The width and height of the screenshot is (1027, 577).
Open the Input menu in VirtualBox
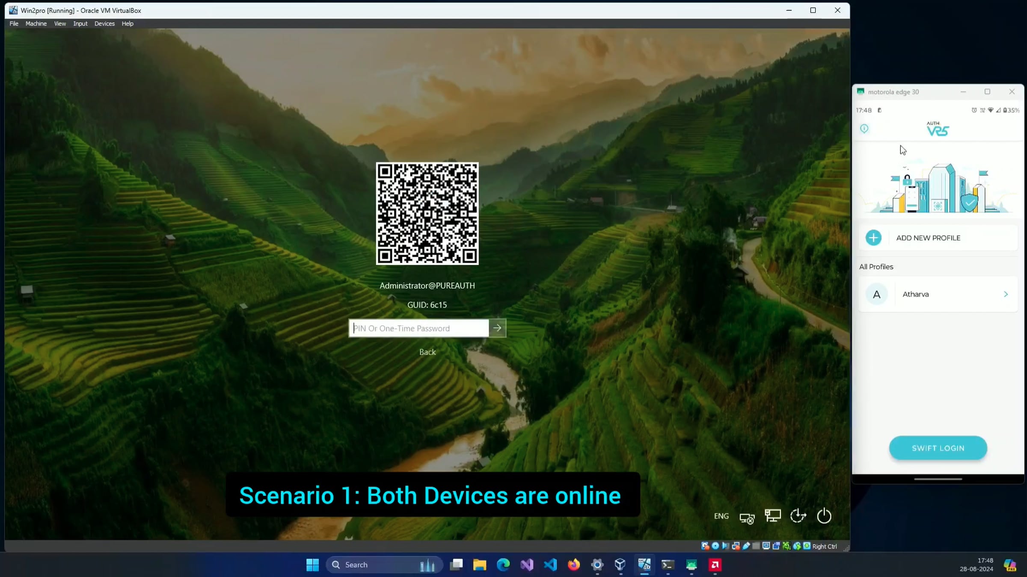click(80, 24)
